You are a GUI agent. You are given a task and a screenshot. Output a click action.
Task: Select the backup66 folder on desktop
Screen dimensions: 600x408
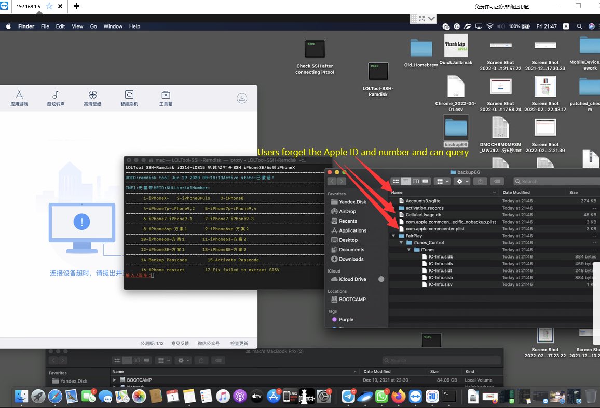[x=455, y=132]
